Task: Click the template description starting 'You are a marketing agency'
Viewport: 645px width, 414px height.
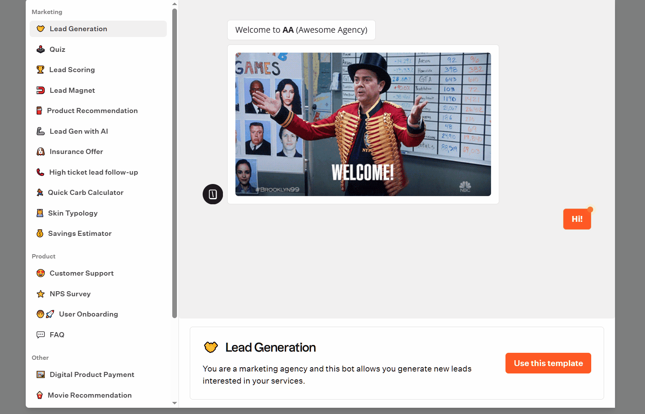Action: (337, 375)
